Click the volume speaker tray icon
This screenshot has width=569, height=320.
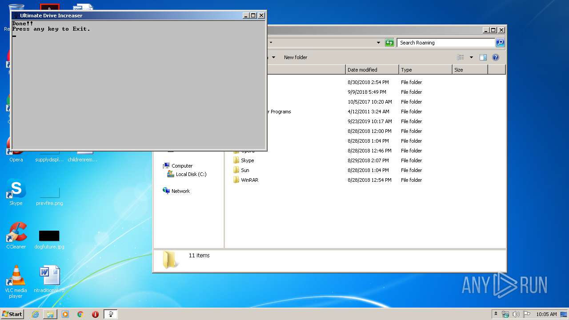[516, 314]
